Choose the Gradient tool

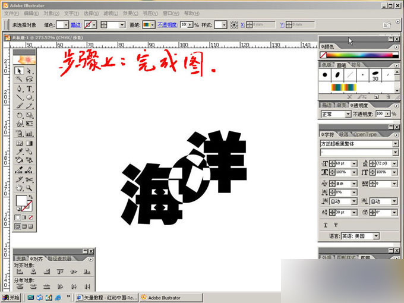click(x=29, y=143)
